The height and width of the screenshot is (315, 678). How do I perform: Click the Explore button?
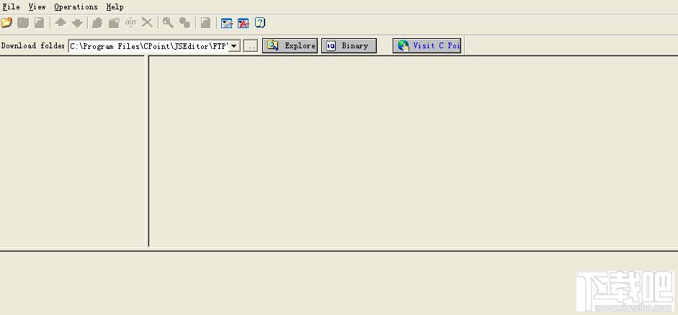pos(290,46)
